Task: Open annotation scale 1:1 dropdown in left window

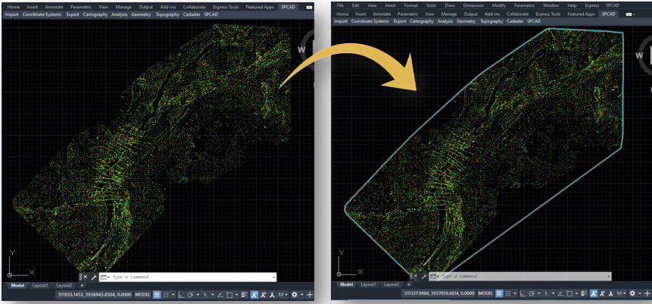Action: pos(282,294)
